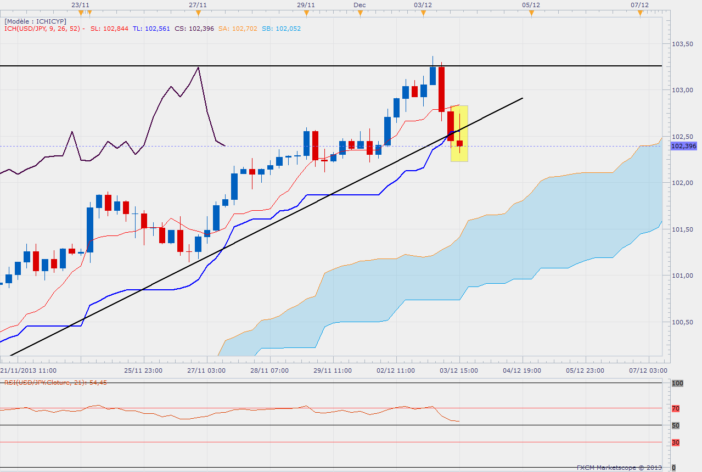The height and width of the screenshot is (472, 702).
Task: Click the RSI 0 level tag
Action: pos(674,468)
